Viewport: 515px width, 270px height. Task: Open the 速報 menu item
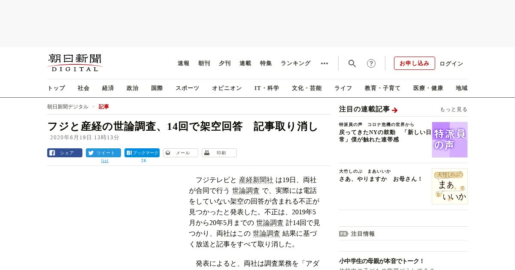184,63
